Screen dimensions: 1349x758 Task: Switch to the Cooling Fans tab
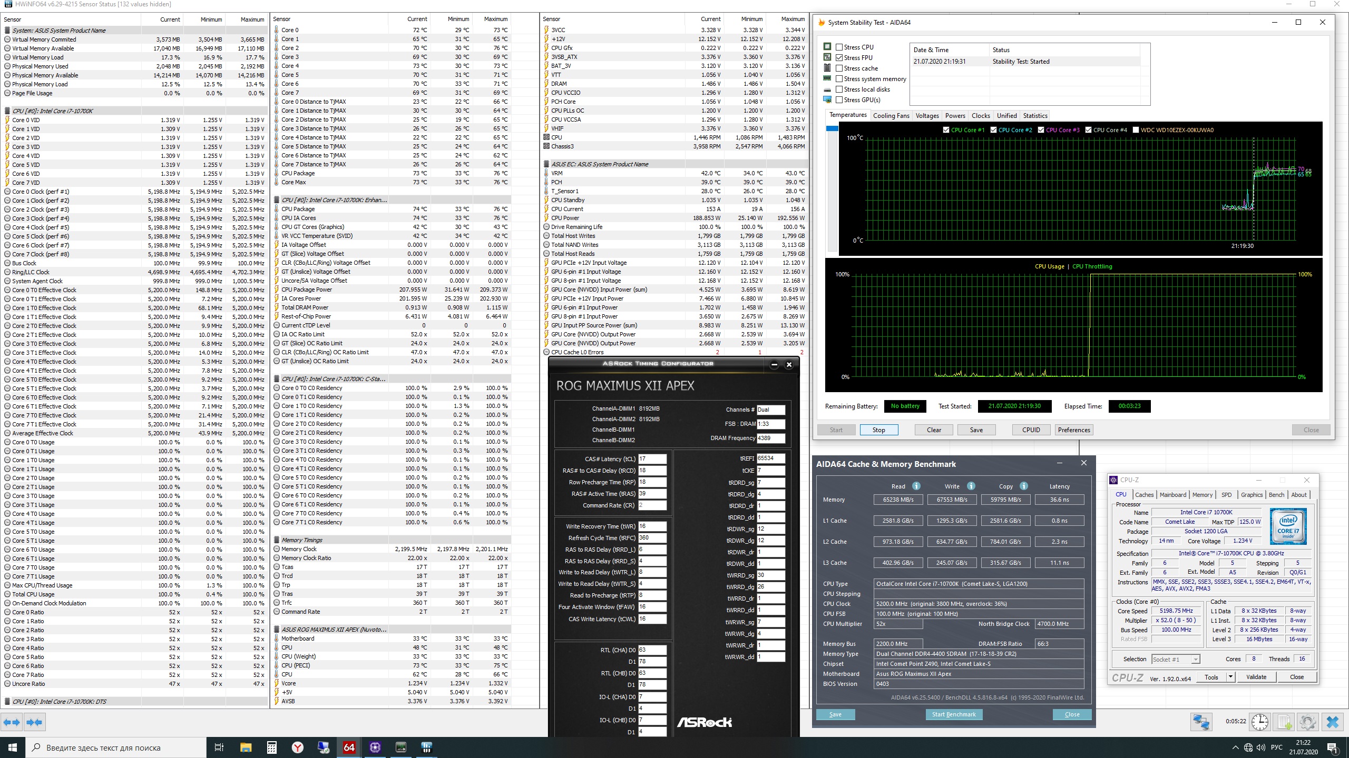(x=891, y=116)
